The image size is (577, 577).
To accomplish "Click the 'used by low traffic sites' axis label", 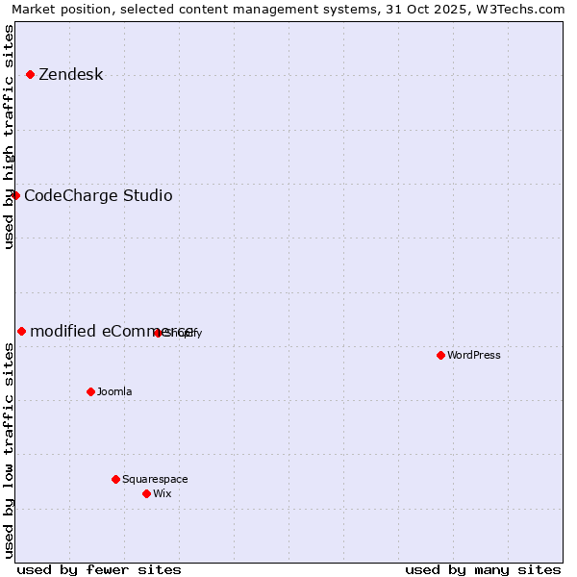I will [9, 450].
